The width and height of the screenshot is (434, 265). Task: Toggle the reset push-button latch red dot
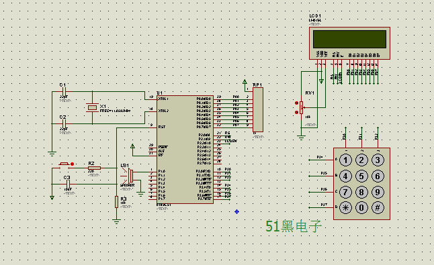[x=73, y=164]
